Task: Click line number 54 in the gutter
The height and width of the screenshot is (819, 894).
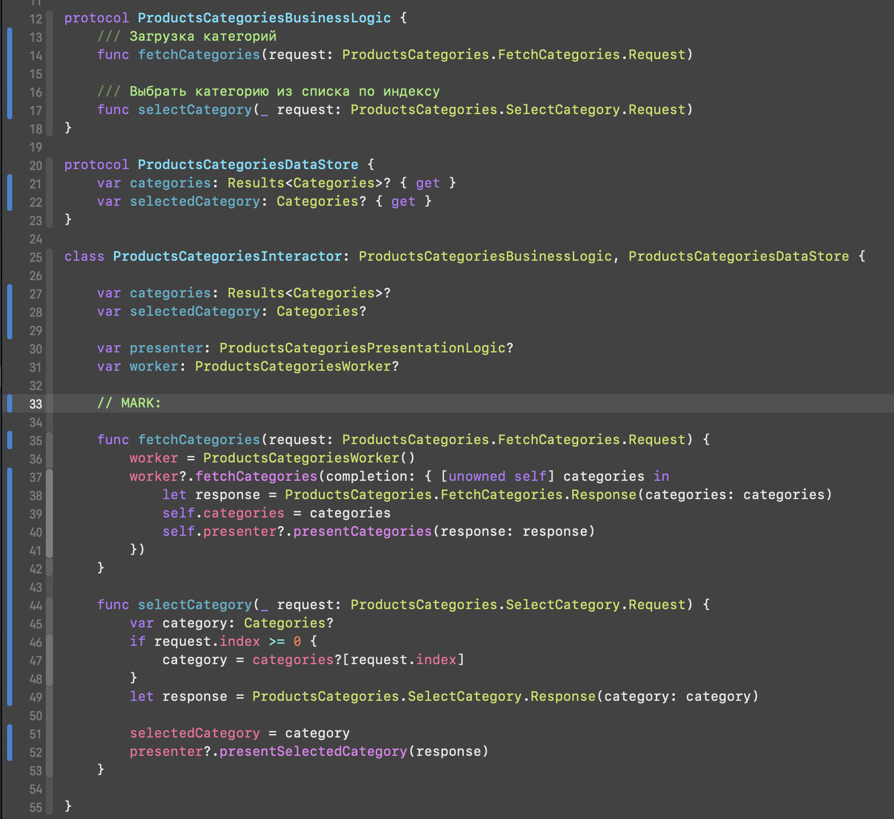Action: (x=36, y=789)
